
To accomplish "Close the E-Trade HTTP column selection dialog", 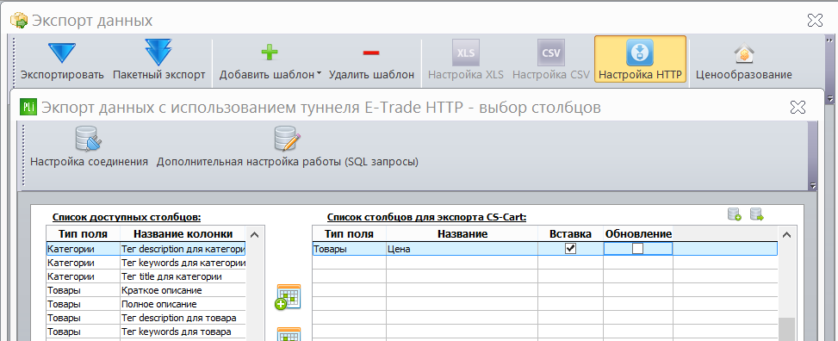I will pos(798,107).
